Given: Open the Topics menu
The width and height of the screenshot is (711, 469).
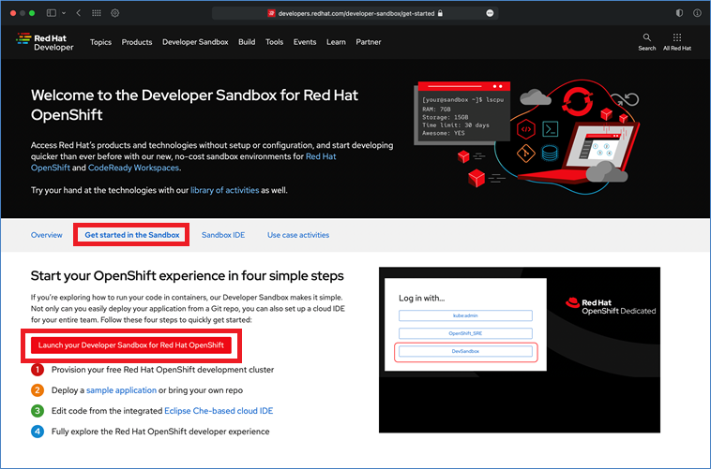Looking at the screenshot, I should [x=100, y=42].
